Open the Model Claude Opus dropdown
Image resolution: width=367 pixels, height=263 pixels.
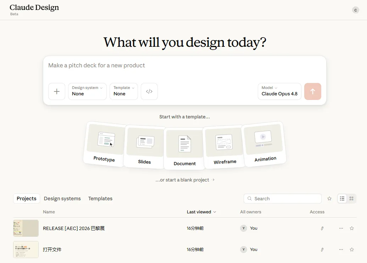(279, 91)
